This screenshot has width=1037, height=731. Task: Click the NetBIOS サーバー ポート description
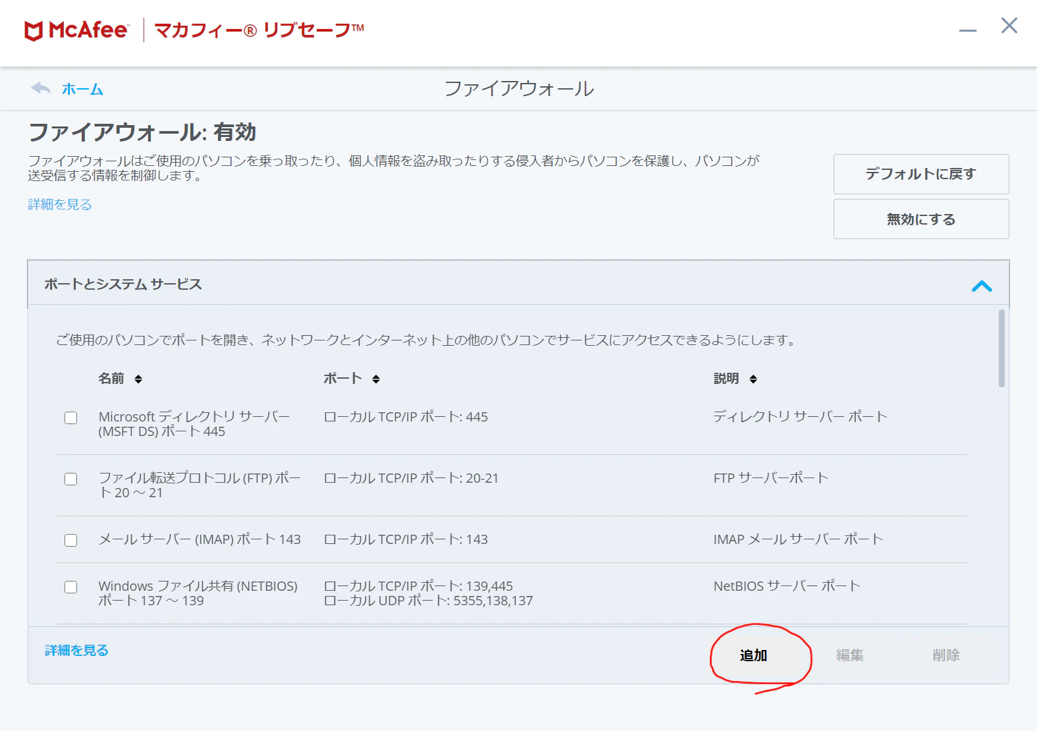click(x=787, y=586)
